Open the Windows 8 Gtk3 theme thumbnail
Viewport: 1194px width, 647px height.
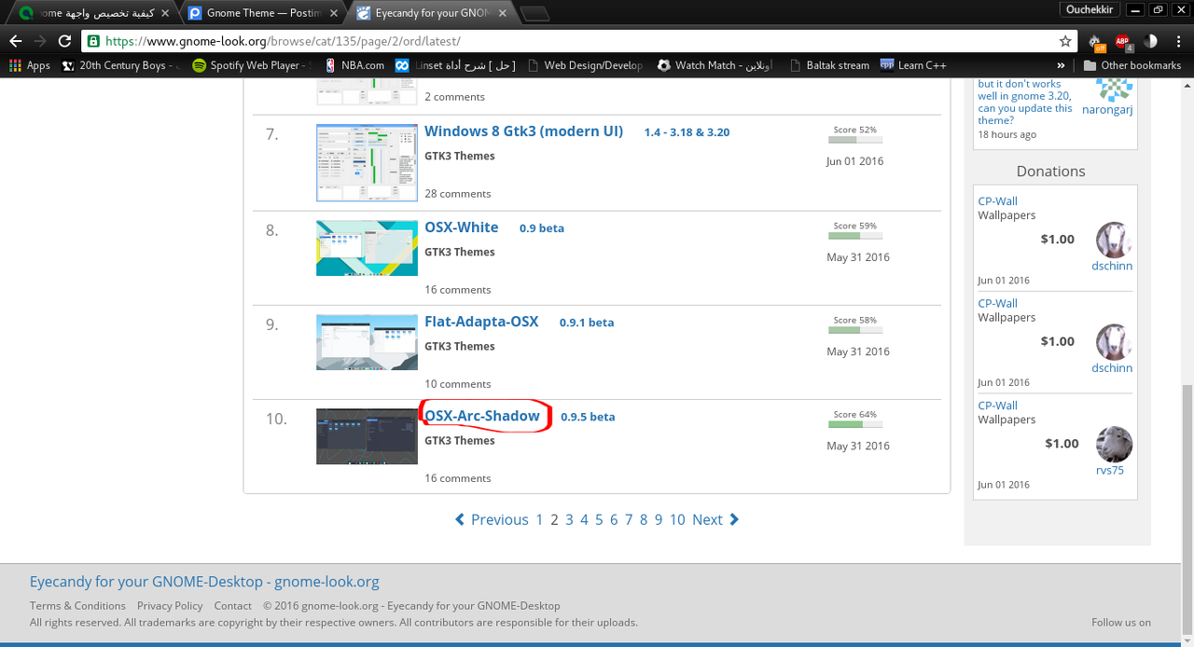point(367,162)
